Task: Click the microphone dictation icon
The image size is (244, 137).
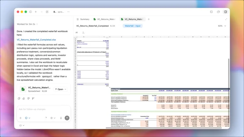Action: [61, 118]
